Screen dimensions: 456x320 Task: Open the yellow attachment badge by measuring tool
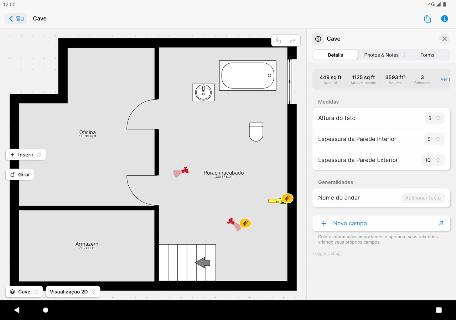tap(287, 198)
